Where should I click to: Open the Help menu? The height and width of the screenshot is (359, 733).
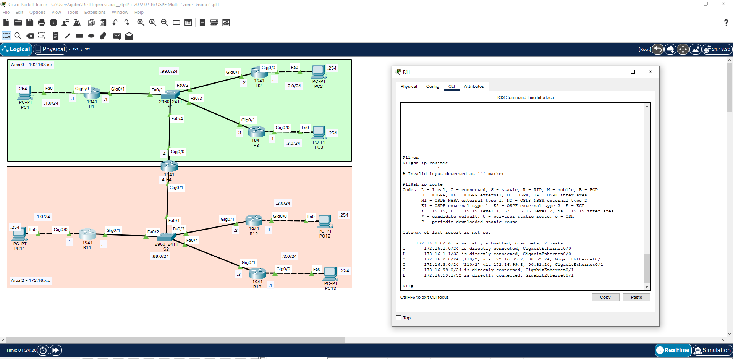coord(139,12)
